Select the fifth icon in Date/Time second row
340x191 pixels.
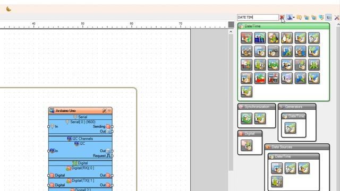click(x=300, y=51)
